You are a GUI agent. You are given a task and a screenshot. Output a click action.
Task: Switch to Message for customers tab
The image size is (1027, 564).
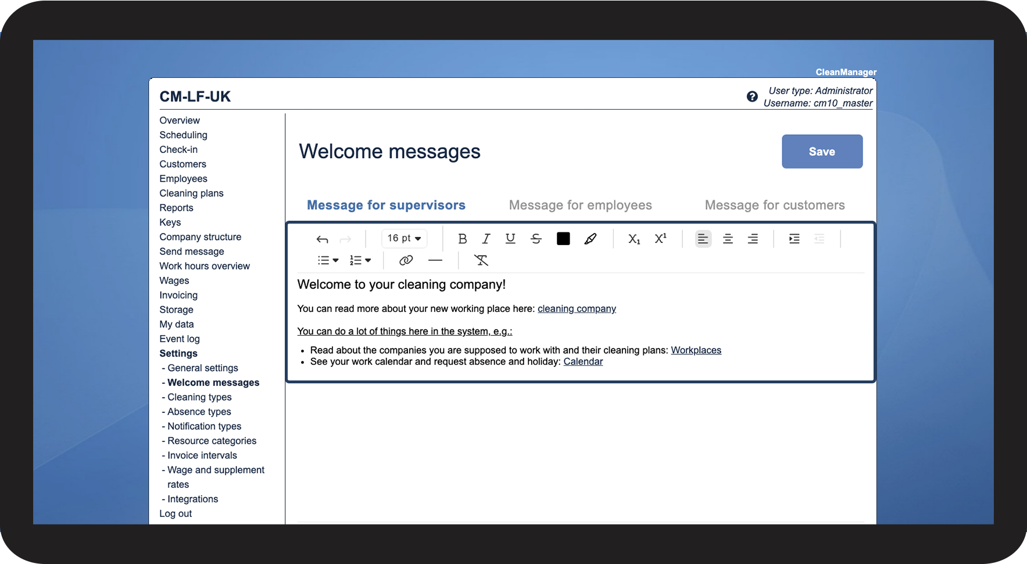(x=774, y=205)
